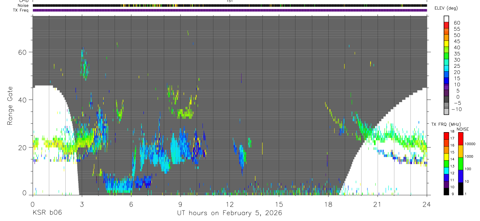Click the '15' tick label on the UT hours axis
This screenshot has width=480, height=221.
279,204
